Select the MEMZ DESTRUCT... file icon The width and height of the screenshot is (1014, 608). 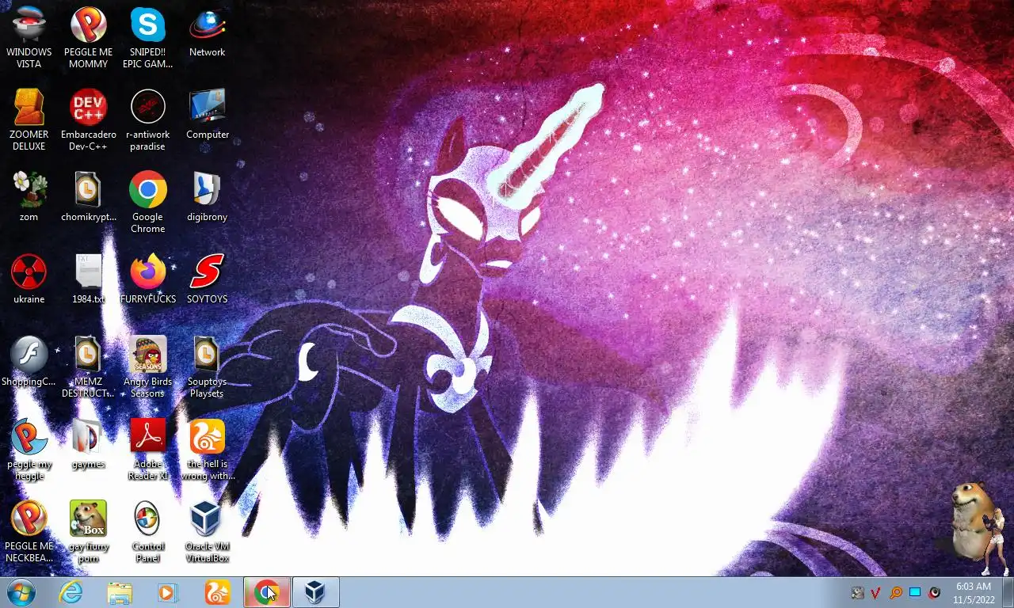tap(89, 367)
